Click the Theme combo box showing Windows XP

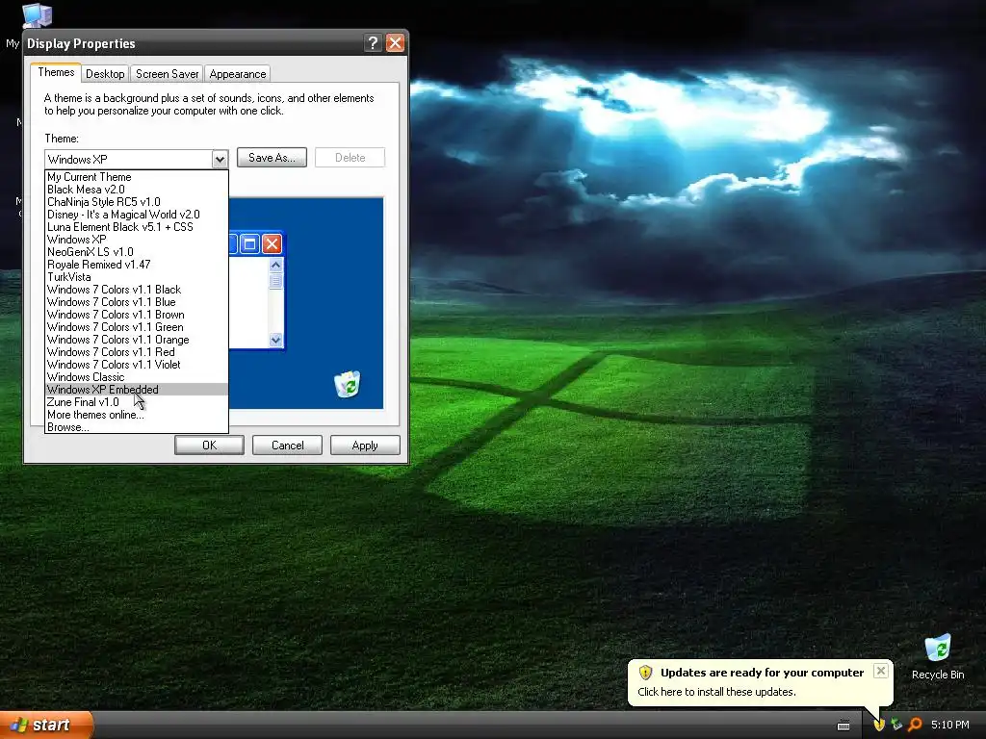coord(136,159)
